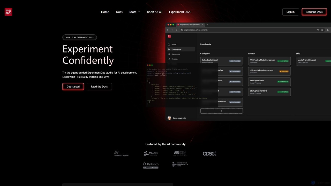Open the SalesCopilotModel experiment card

[222, 61]
